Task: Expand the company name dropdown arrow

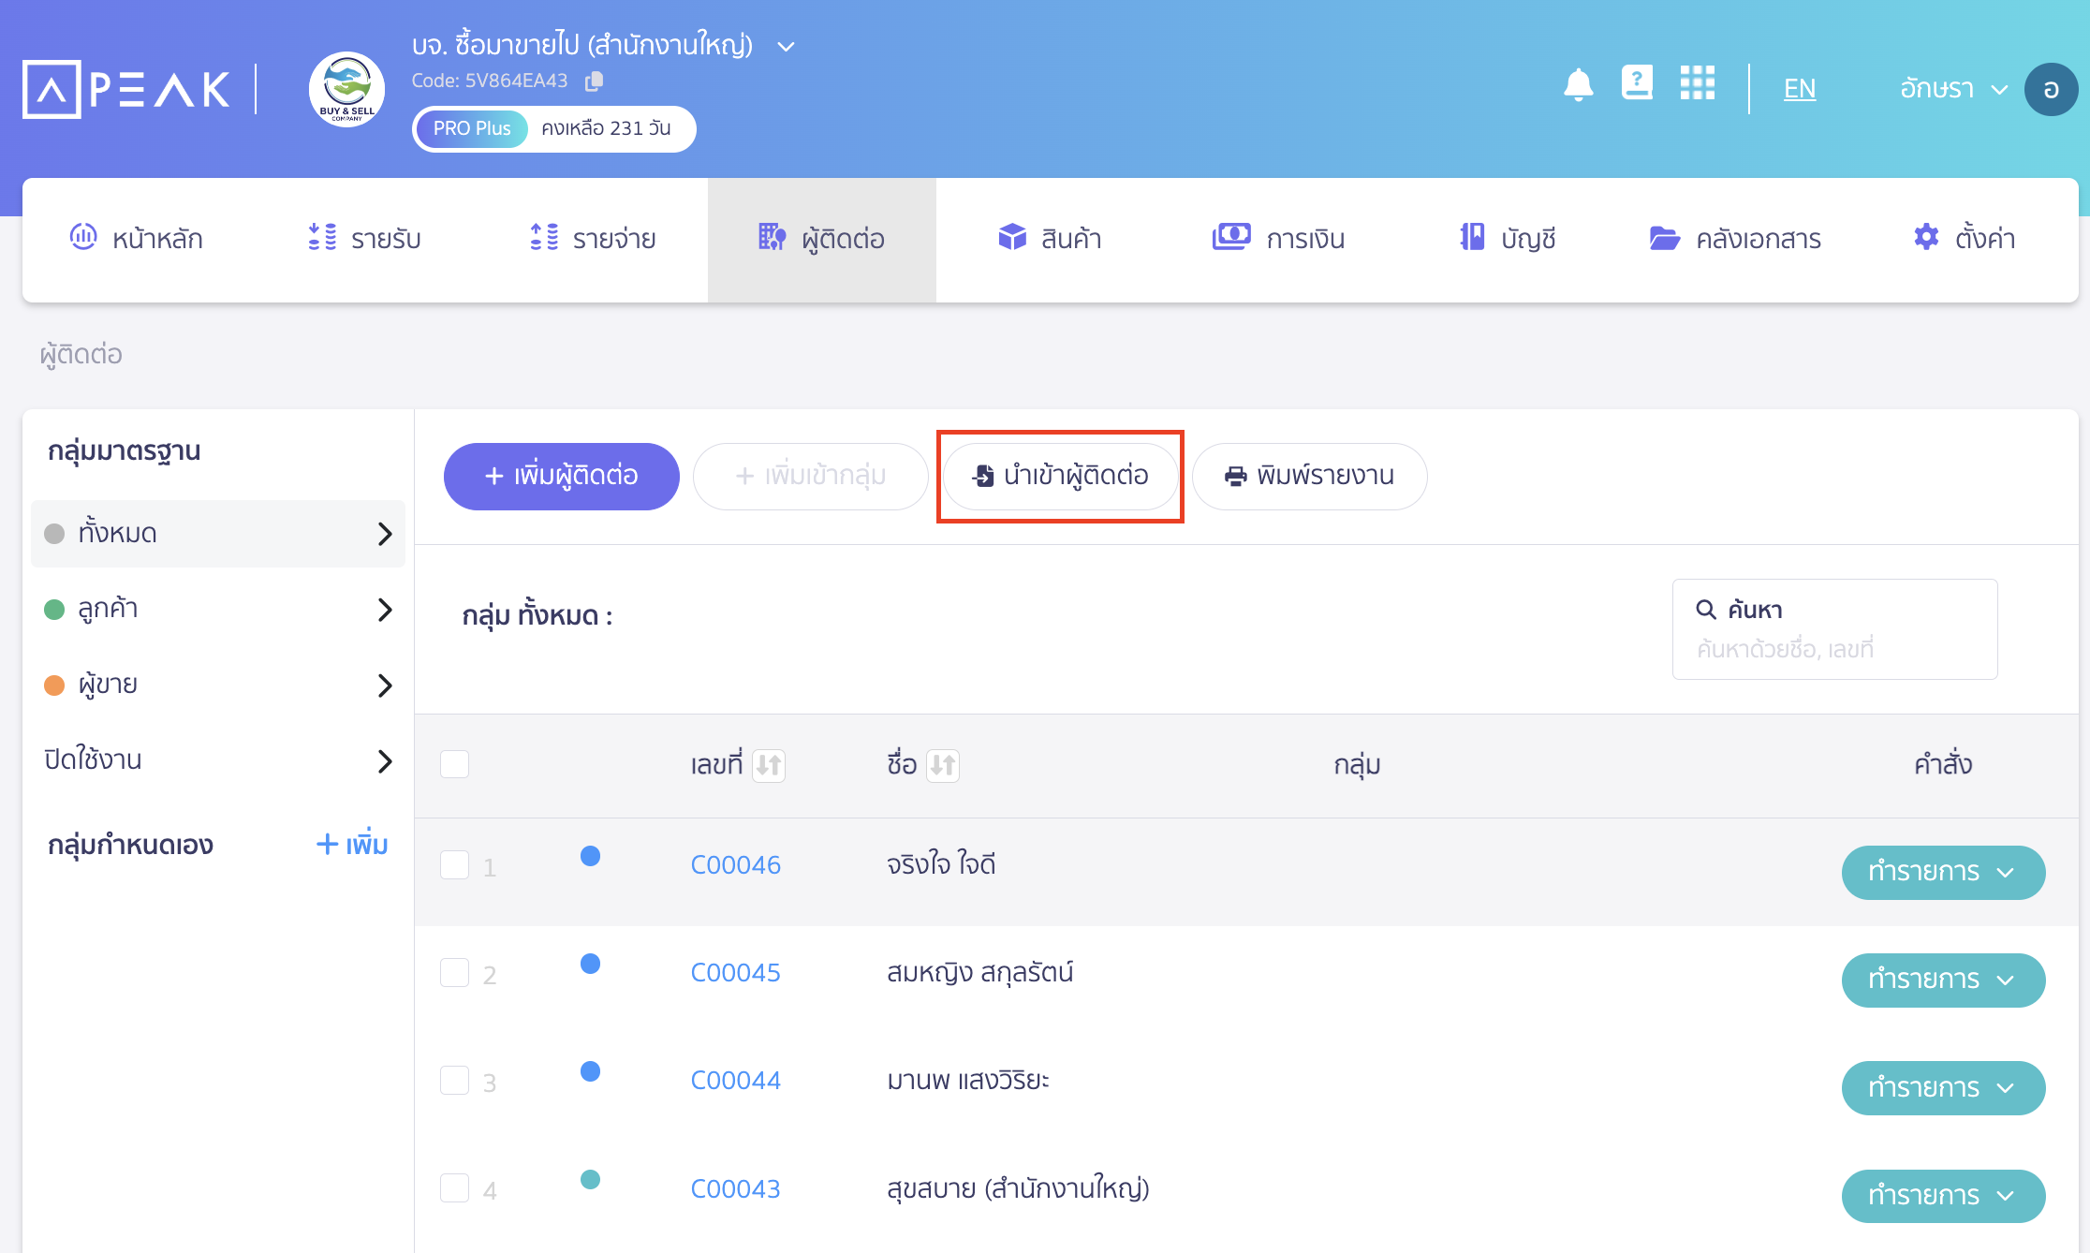Action: 786,46
